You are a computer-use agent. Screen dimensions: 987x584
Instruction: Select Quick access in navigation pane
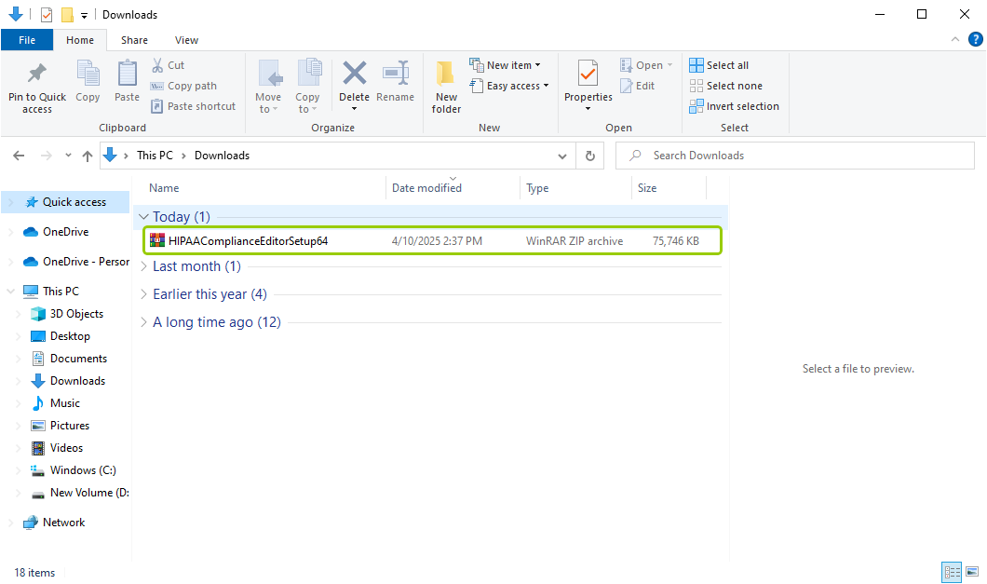[x=65, y=202]
